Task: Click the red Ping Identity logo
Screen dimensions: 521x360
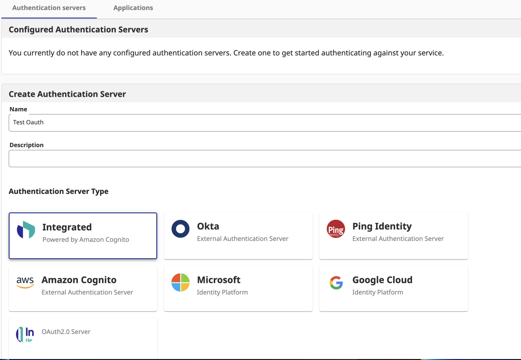Action: (x=336, y=229)
